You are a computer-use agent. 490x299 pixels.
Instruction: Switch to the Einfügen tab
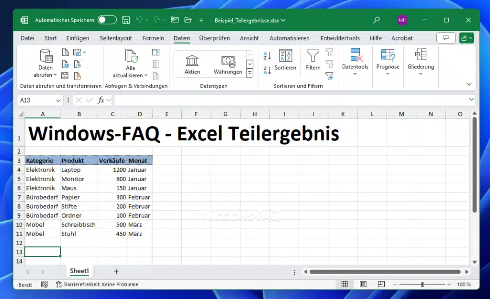pos(78,38)
